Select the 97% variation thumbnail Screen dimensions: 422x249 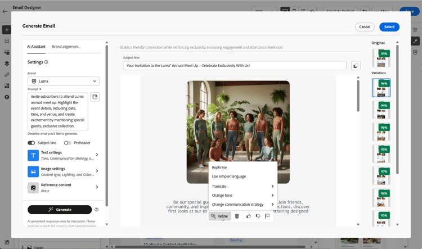(x=381, y=176)
